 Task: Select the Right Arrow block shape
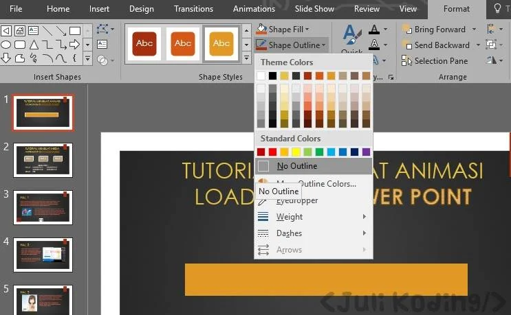point(75,45)
